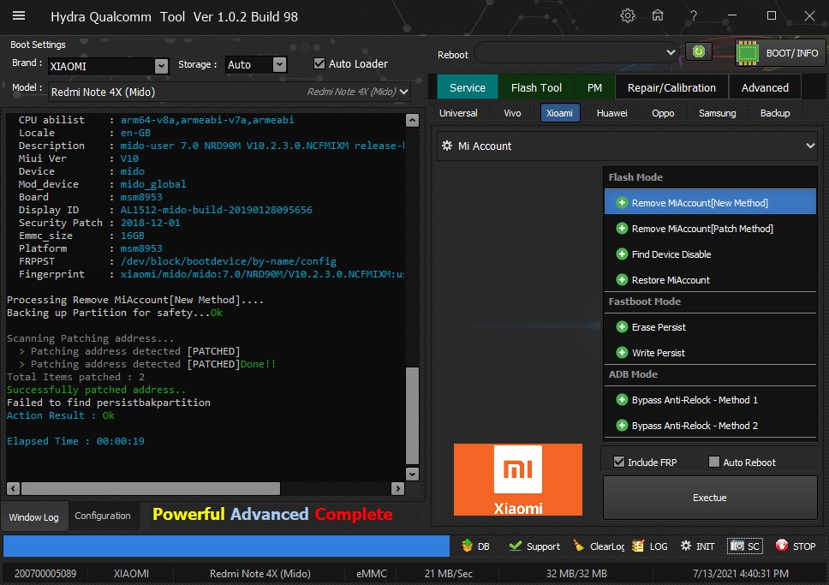
Task: Click log scroll left arrow
Action: click(x=13, y=488)
